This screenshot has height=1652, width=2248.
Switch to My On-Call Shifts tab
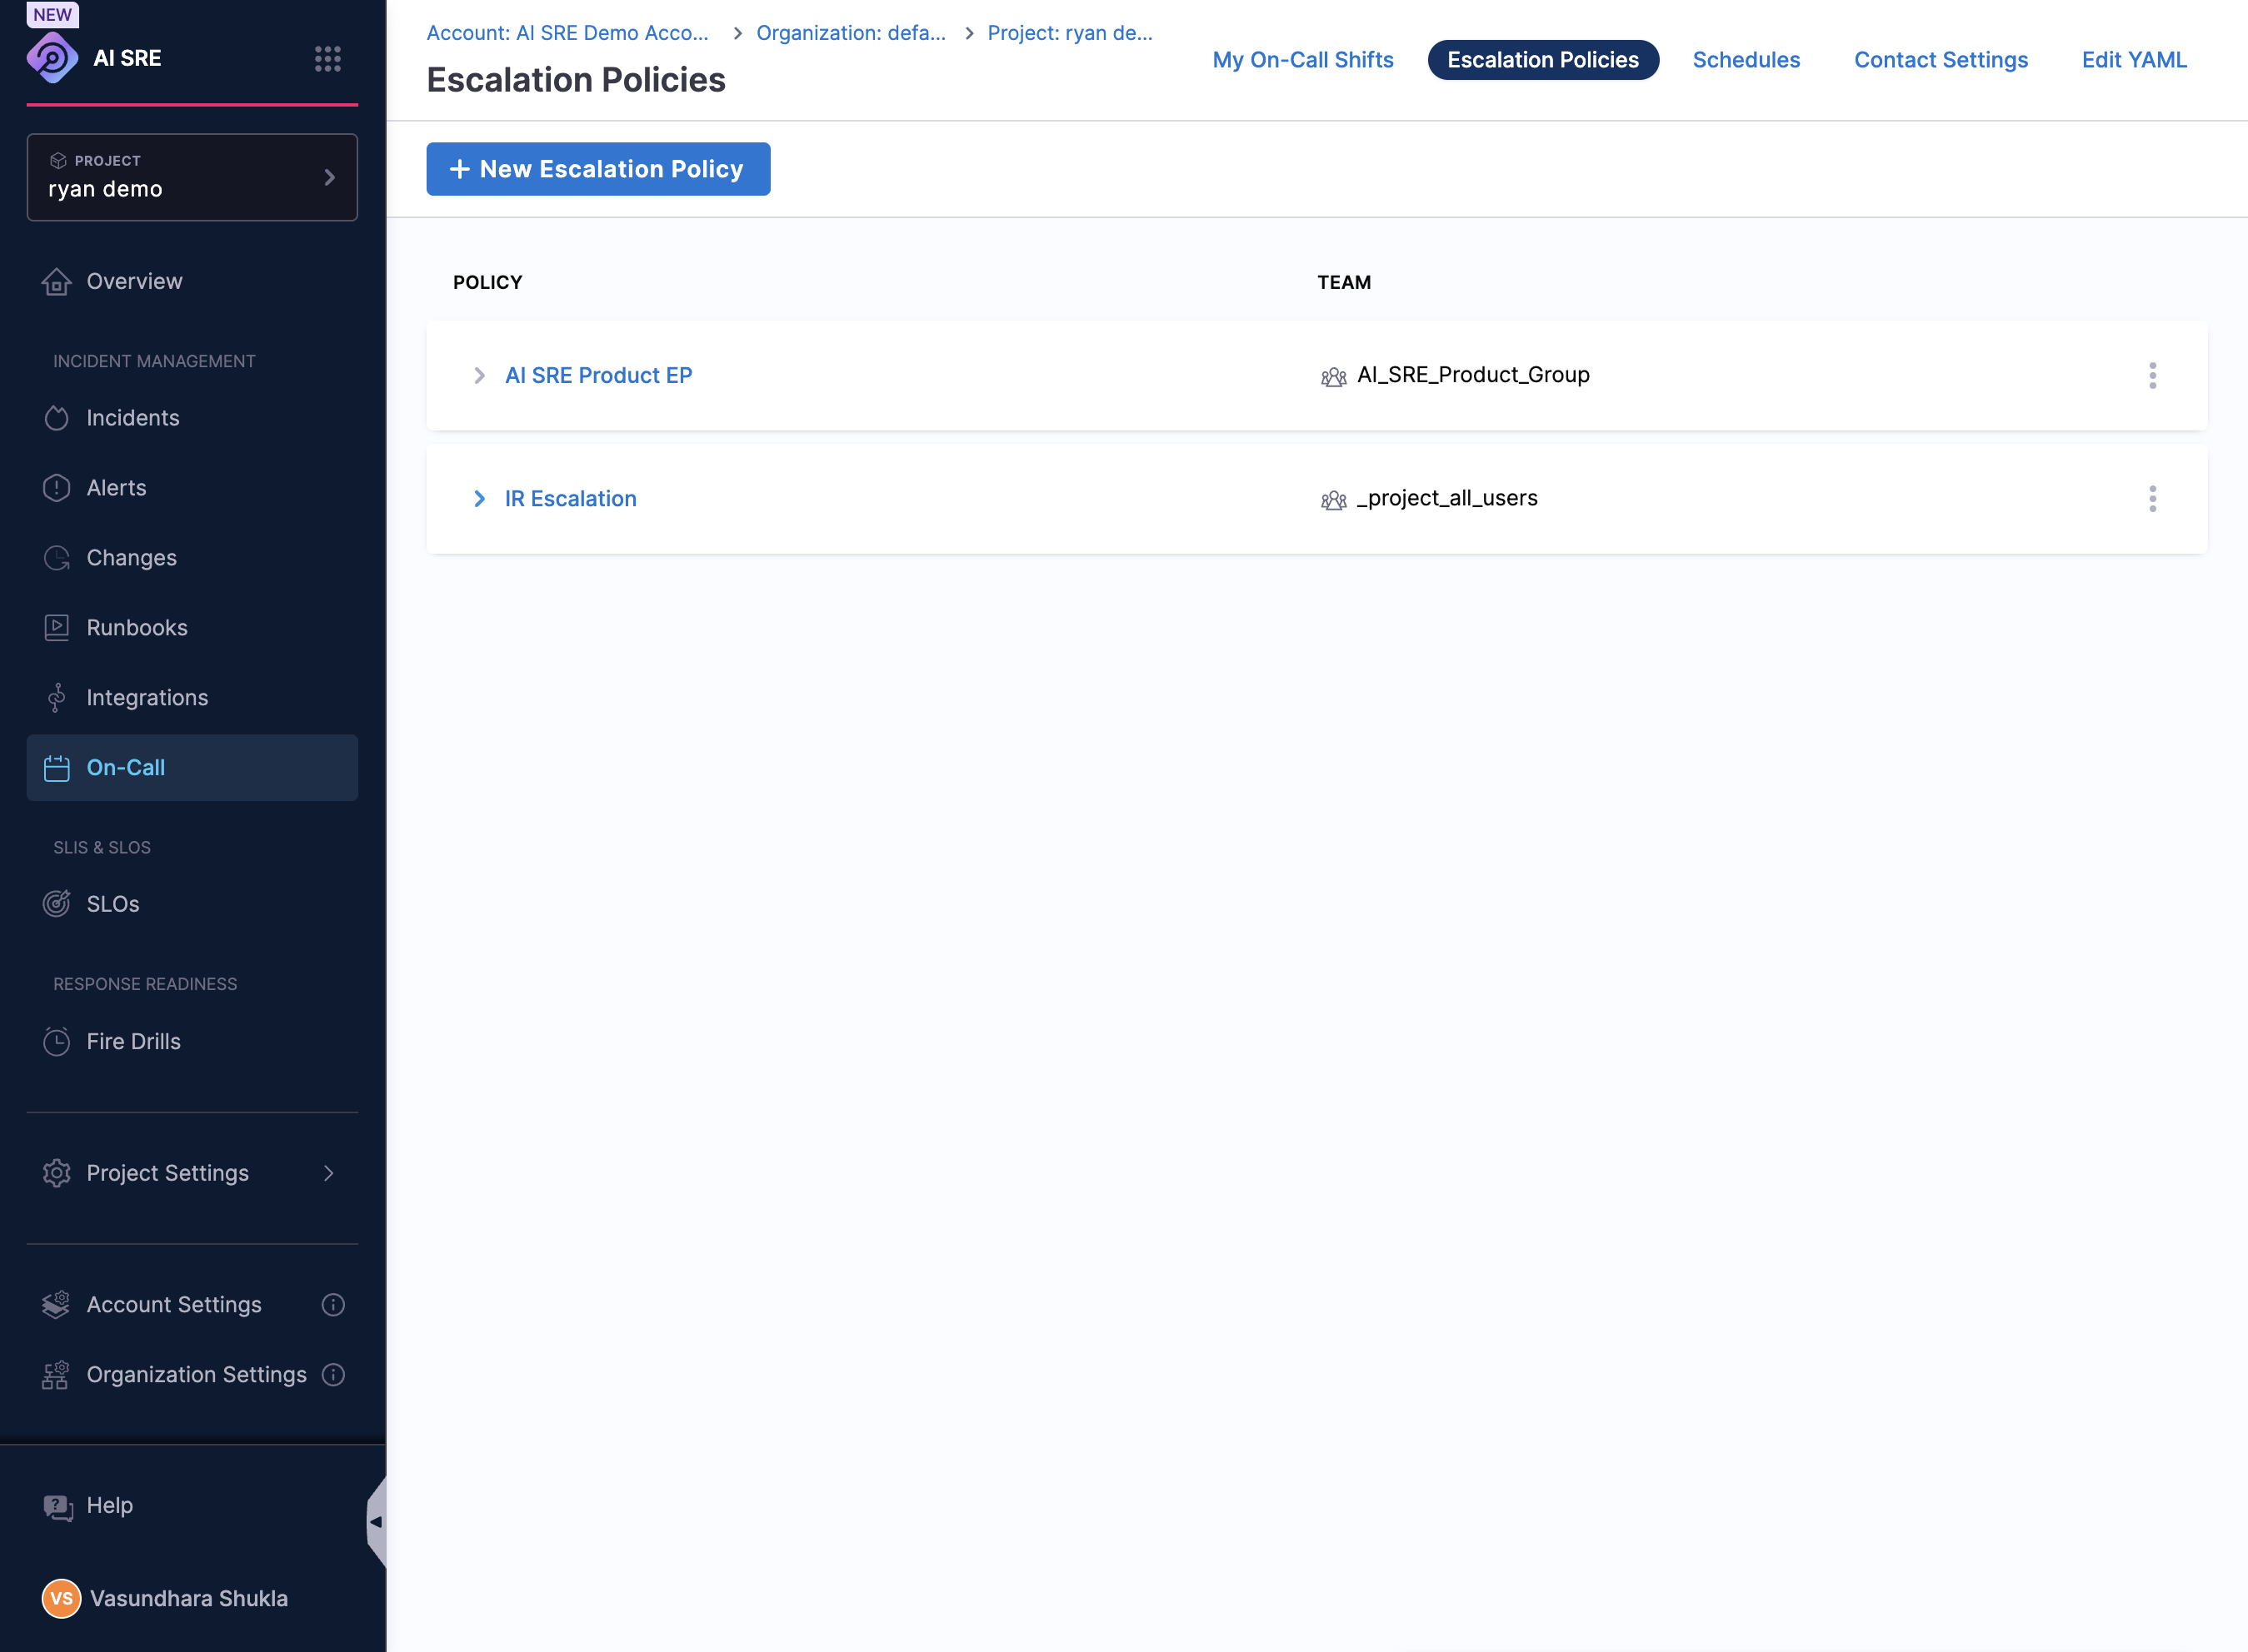[x=1302, y=60]
